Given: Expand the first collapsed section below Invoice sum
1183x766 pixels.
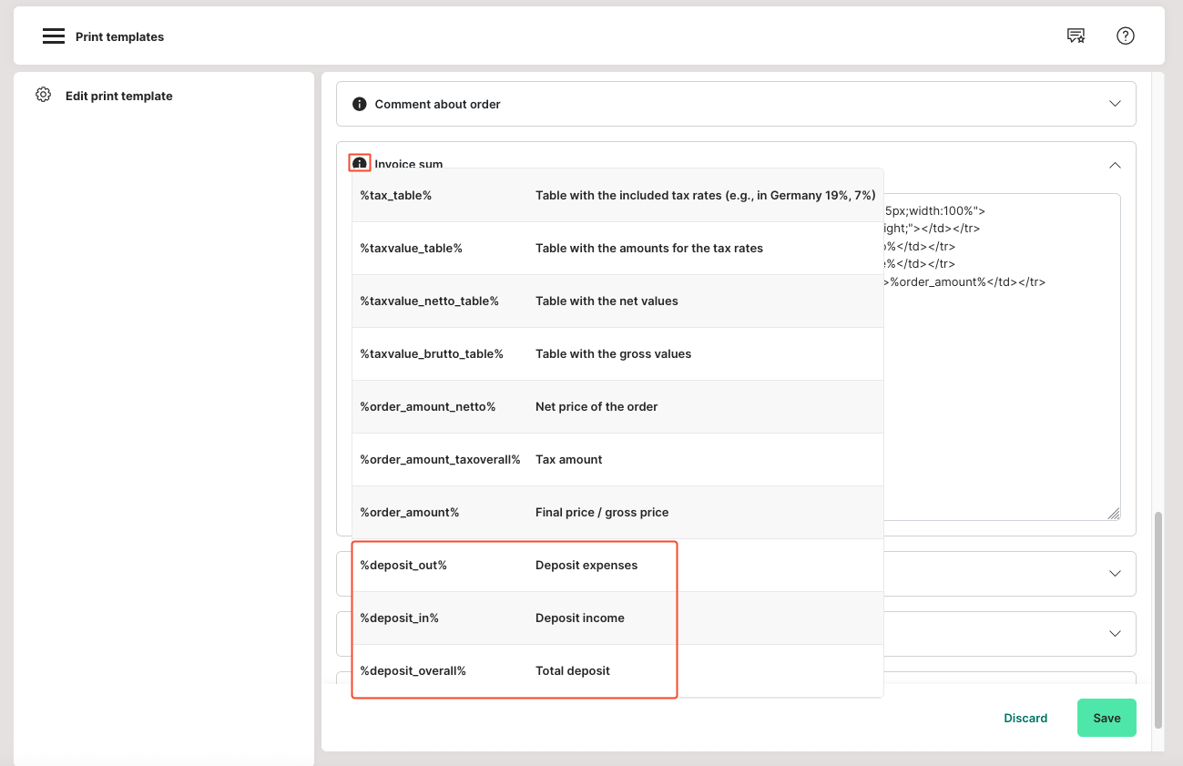Looking at the screenshot, I should pos(1115,574).
